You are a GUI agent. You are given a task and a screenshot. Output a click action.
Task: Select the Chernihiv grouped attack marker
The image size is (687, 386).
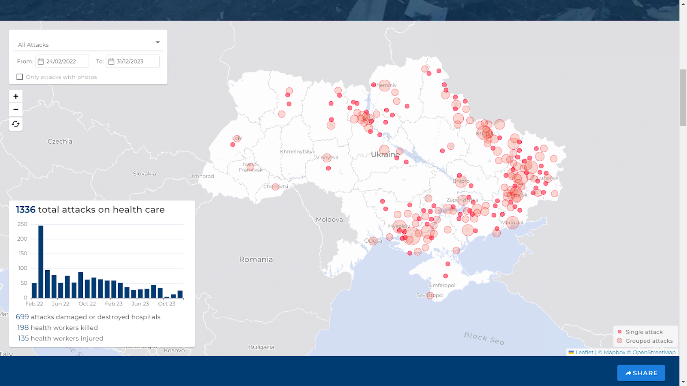click(x=385, y=86)
